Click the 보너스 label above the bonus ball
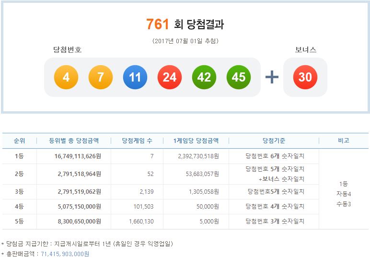The width and height of the screenshot is (370, 258). point(306,49)
